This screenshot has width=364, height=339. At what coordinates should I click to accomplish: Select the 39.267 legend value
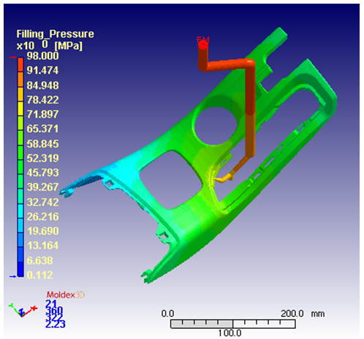[42, 187]
